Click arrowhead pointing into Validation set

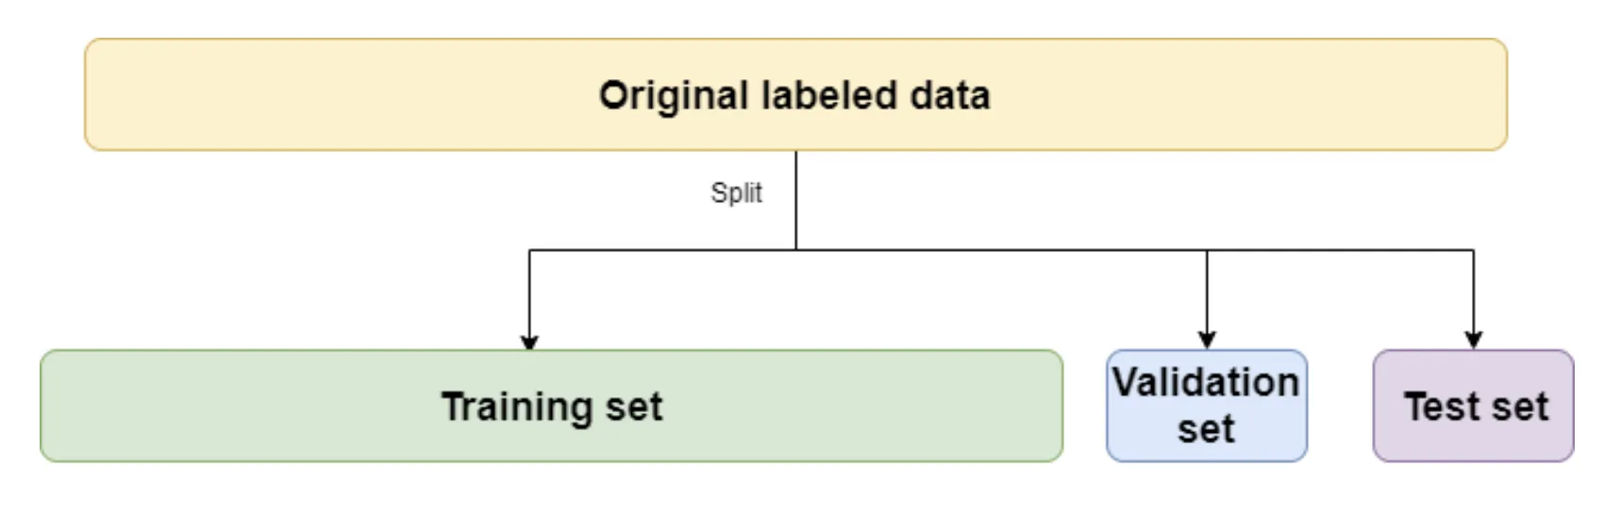click(1207, 341)
